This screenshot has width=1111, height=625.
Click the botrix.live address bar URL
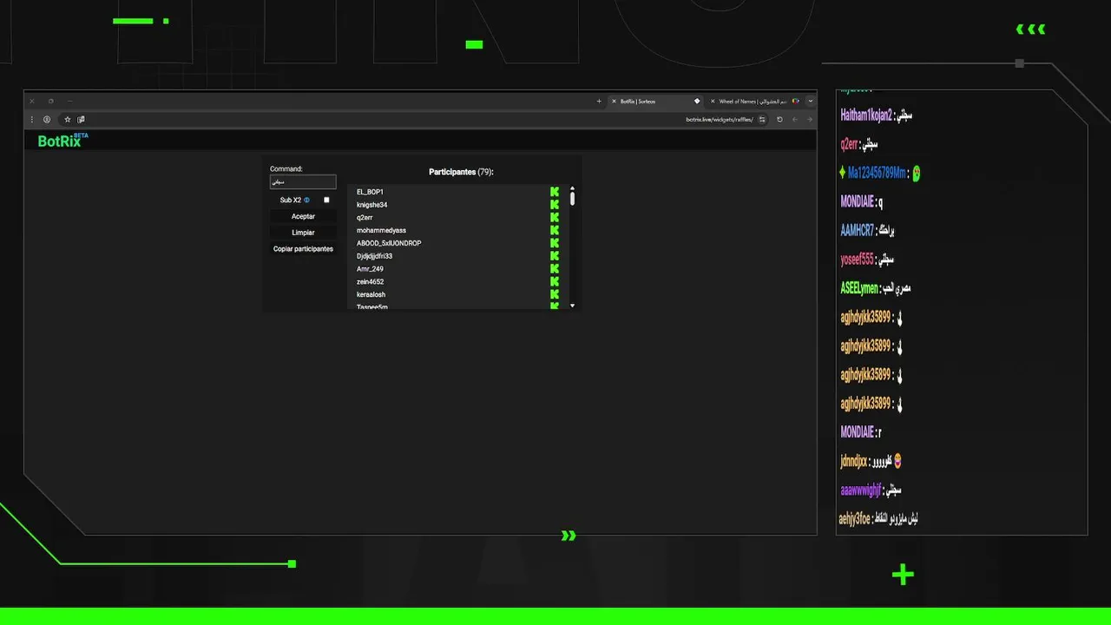tap(719, 120)
